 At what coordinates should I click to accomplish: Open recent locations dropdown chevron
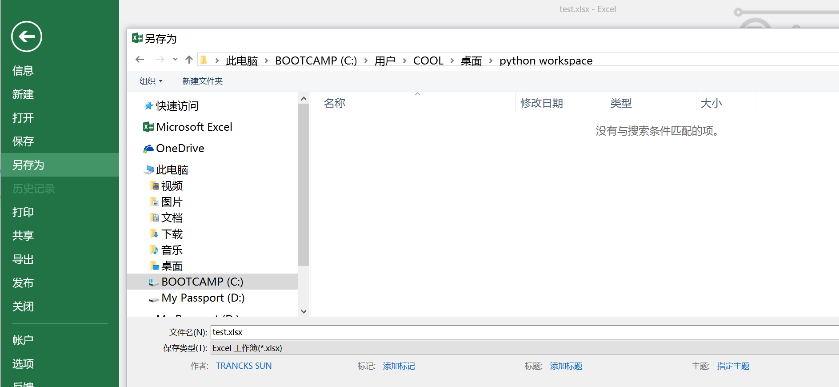(175, 60)
